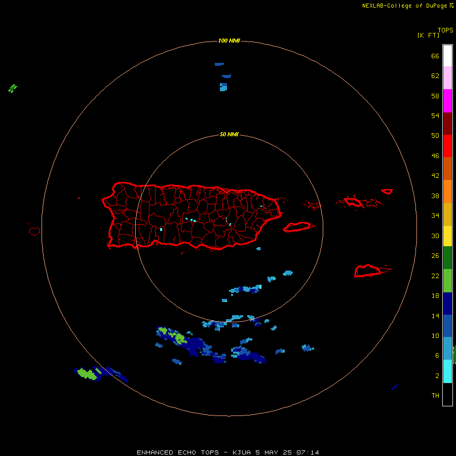This screenshot has width=456, height=456.
Task: Click the 10 value on the legend
Action: pos(435,335)
